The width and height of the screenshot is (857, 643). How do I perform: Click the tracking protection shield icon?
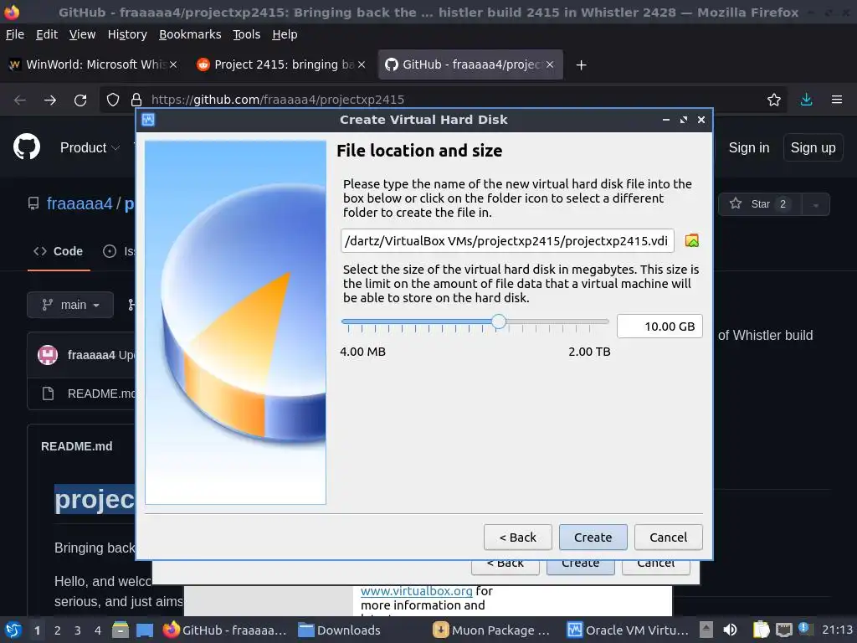coord(113,100)
